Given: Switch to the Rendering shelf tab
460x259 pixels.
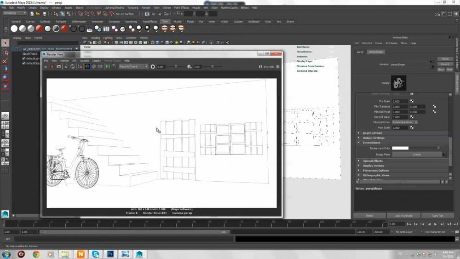Looking at the screenshot, I should click(x=131, y=22).
